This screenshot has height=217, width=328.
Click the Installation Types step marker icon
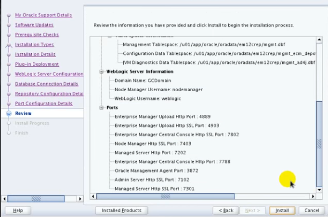tap(9, 45)
